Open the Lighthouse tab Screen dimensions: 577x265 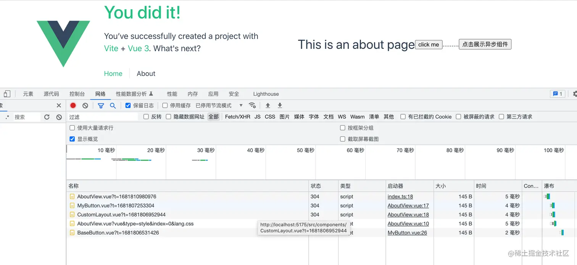click(266, 94)
